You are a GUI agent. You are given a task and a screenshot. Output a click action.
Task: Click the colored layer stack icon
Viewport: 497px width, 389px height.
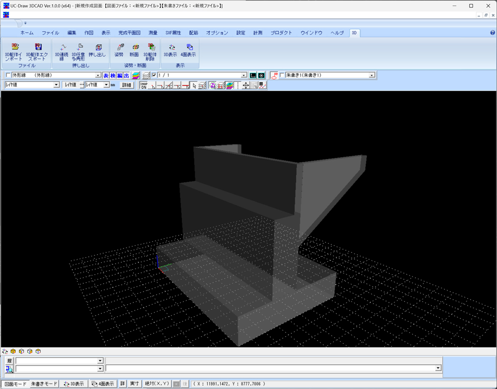click(x=136, y=75)
